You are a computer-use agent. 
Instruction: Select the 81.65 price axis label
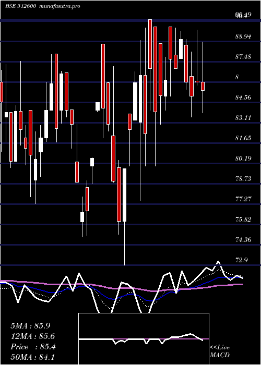(243, 138)
